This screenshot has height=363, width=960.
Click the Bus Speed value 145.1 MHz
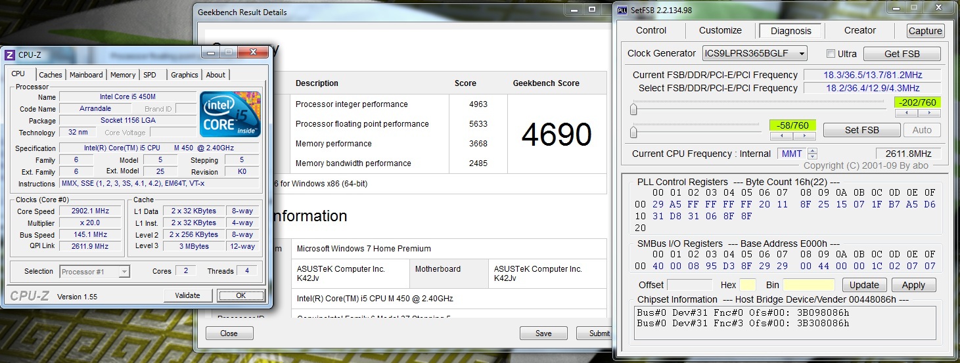(91, 234)
